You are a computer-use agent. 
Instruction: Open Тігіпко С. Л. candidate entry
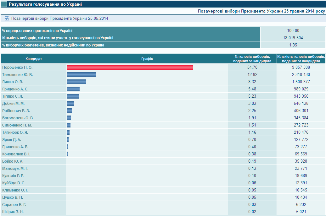coord(13,96)
